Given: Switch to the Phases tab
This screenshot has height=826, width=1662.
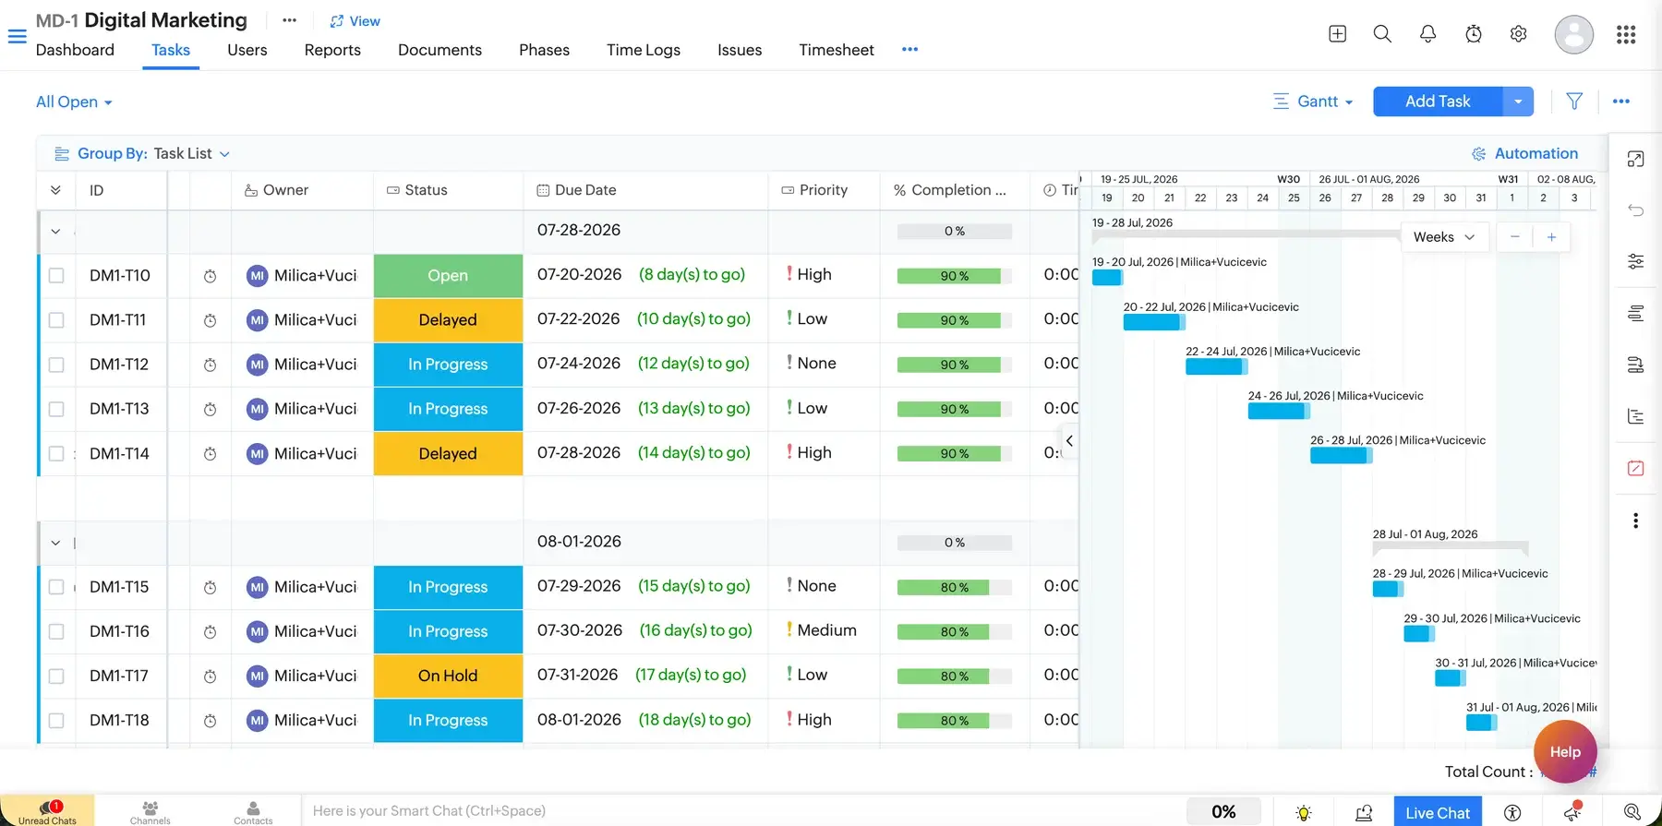Looking at the screenshot, I should coord(544,50).
